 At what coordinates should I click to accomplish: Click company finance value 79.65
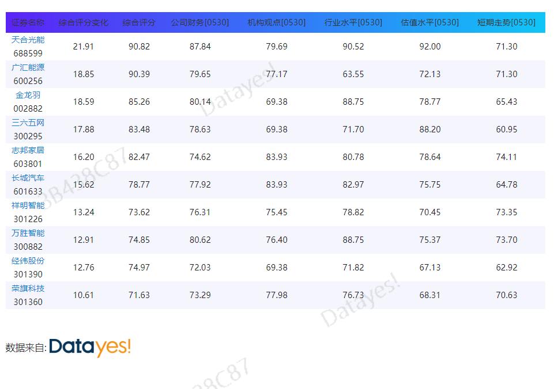tap(200, 74)
